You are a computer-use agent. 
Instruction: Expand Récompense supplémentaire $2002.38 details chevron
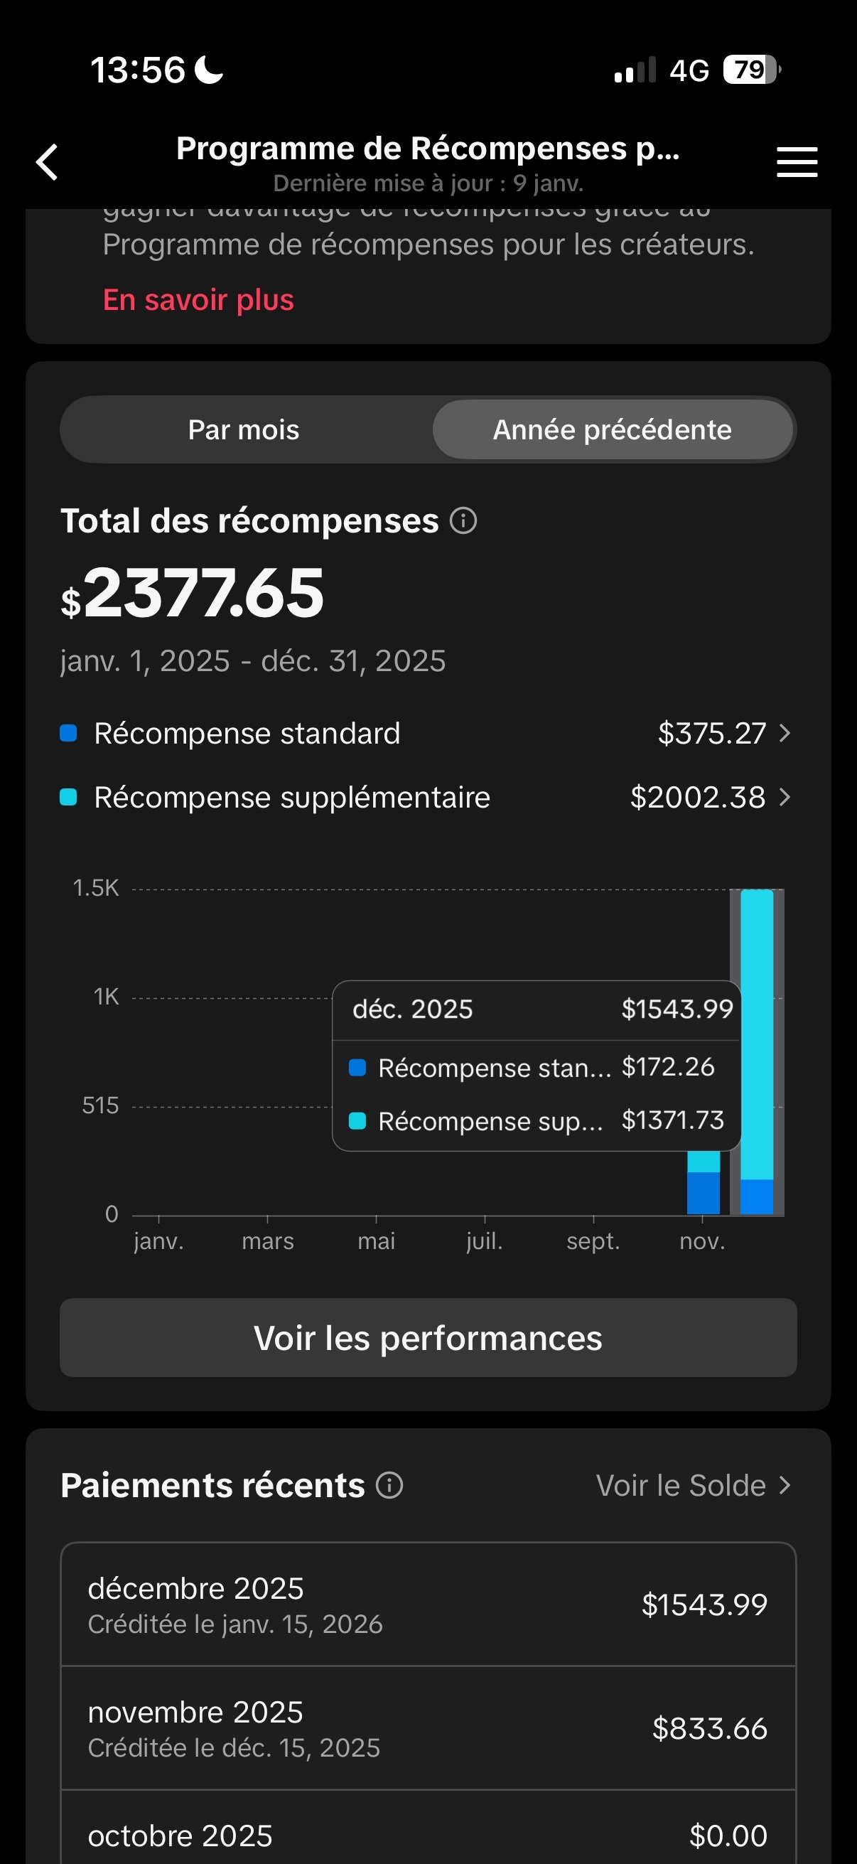click(785, 798)
